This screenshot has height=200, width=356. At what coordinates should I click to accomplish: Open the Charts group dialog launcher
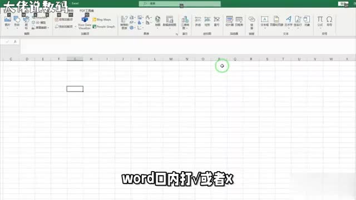177,34
